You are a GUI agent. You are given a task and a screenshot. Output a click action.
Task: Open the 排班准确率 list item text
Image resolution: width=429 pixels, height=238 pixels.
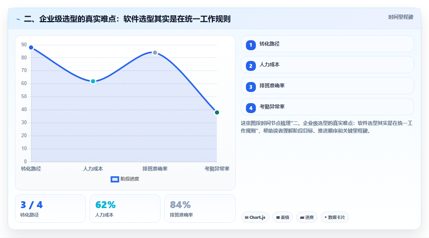click(x=272, y=85)
